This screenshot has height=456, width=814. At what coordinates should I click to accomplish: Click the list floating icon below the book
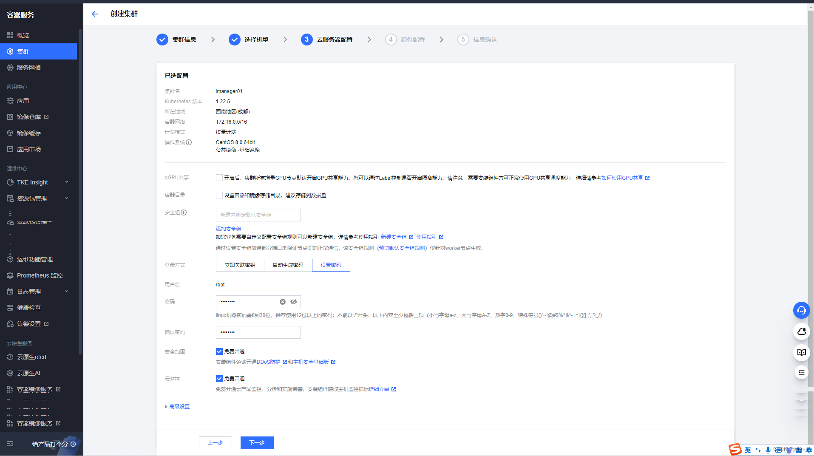click(x=801, y=372)
